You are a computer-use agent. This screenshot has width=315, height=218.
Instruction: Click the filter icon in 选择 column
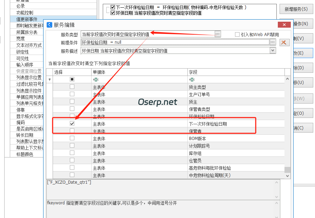tap(49, 79)
